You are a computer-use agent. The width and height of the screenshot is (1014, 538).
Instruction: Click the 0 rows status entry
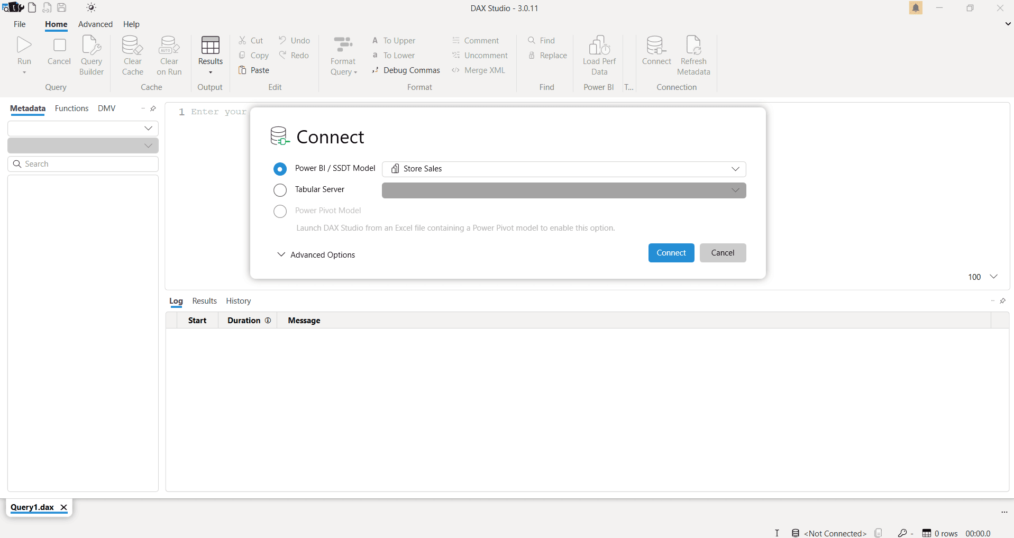[940, 533]
